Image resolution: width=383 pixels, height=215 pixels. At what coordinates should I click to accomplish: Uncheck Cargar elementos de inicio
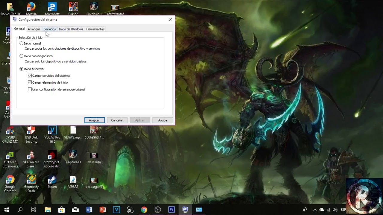tap(30, 82)
